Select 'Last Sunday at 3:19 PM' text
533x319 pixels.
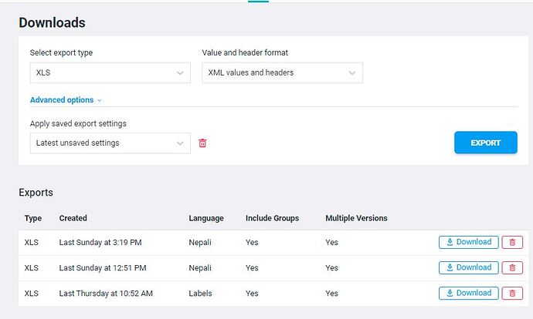click(100, 243)
